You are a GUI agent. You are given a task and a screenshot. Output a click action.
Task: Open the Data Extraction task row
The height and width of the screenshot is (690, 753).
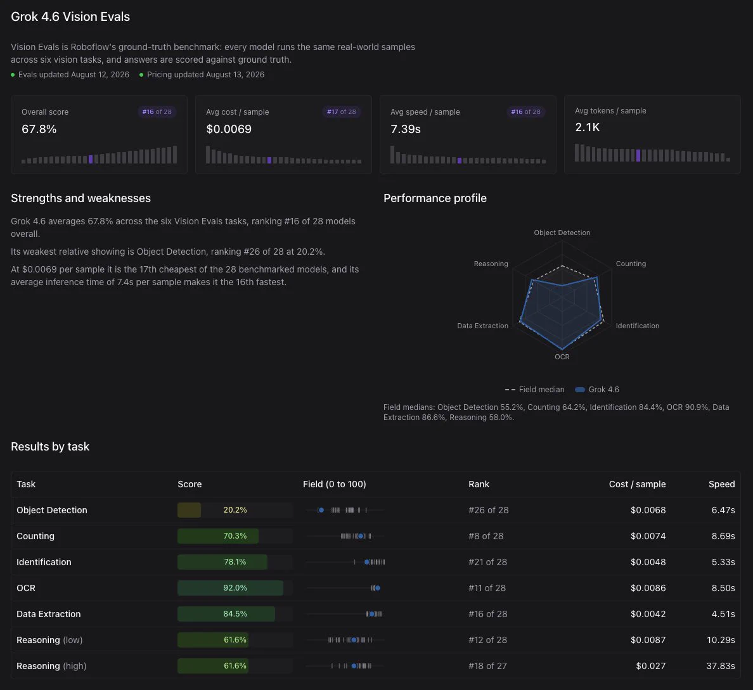coord(375,614)
